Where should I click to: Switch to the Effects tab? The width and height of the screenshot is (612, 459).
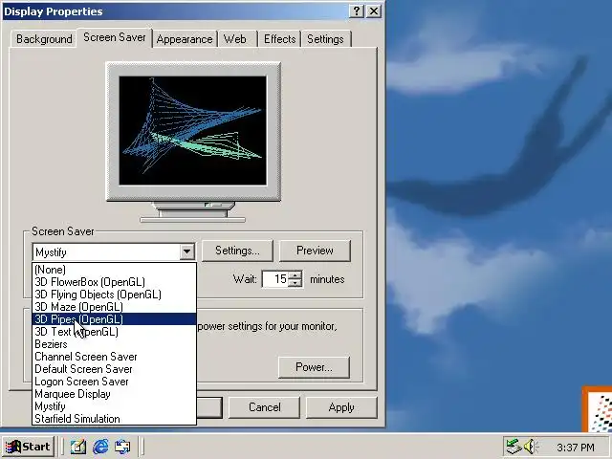click(279, 39)
